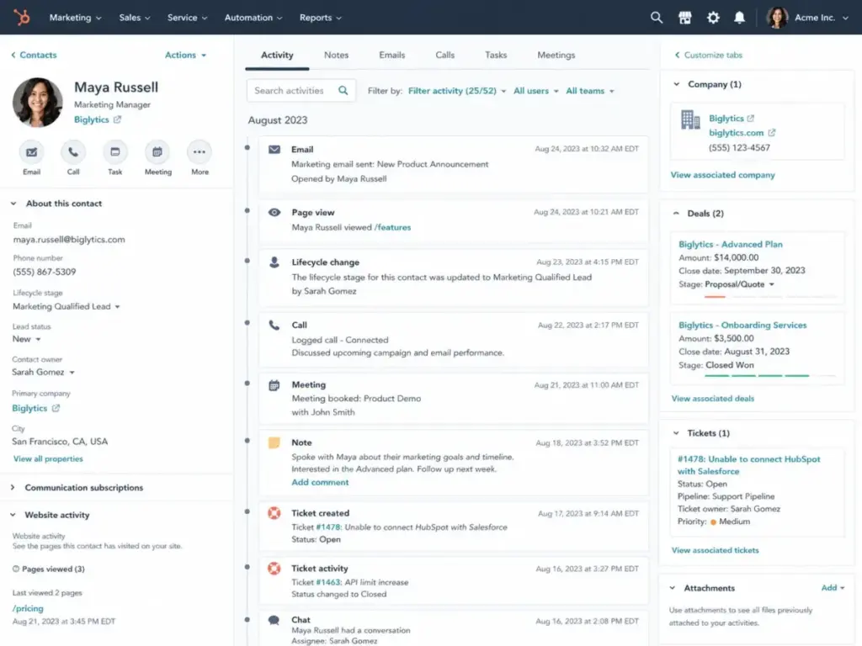The width and height of the screenshot is (862, 646).
Task: Click View all properties link
Action: 48,458
